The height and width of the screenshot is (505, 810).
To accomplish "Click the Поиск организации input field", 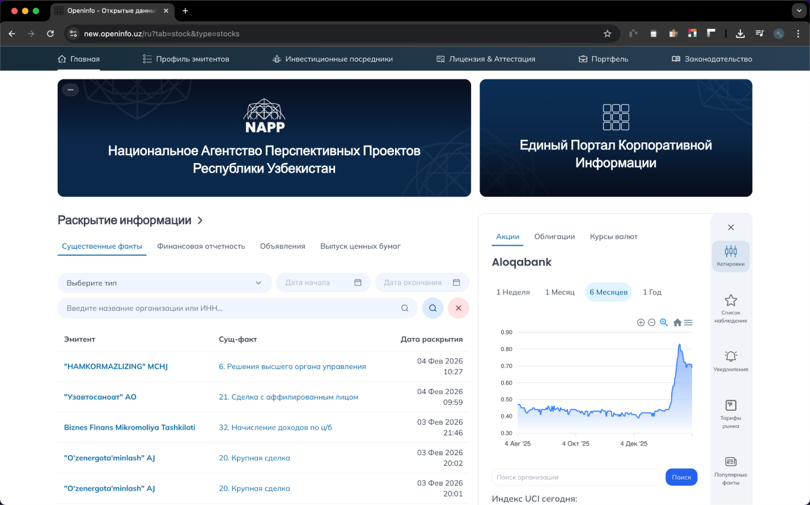I will (x=576, y=477).
